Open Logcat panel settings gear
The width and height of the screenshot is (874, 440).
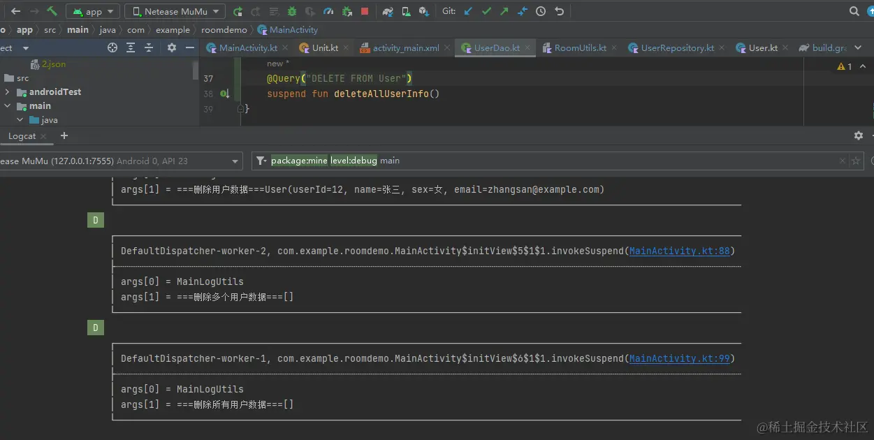859,135
